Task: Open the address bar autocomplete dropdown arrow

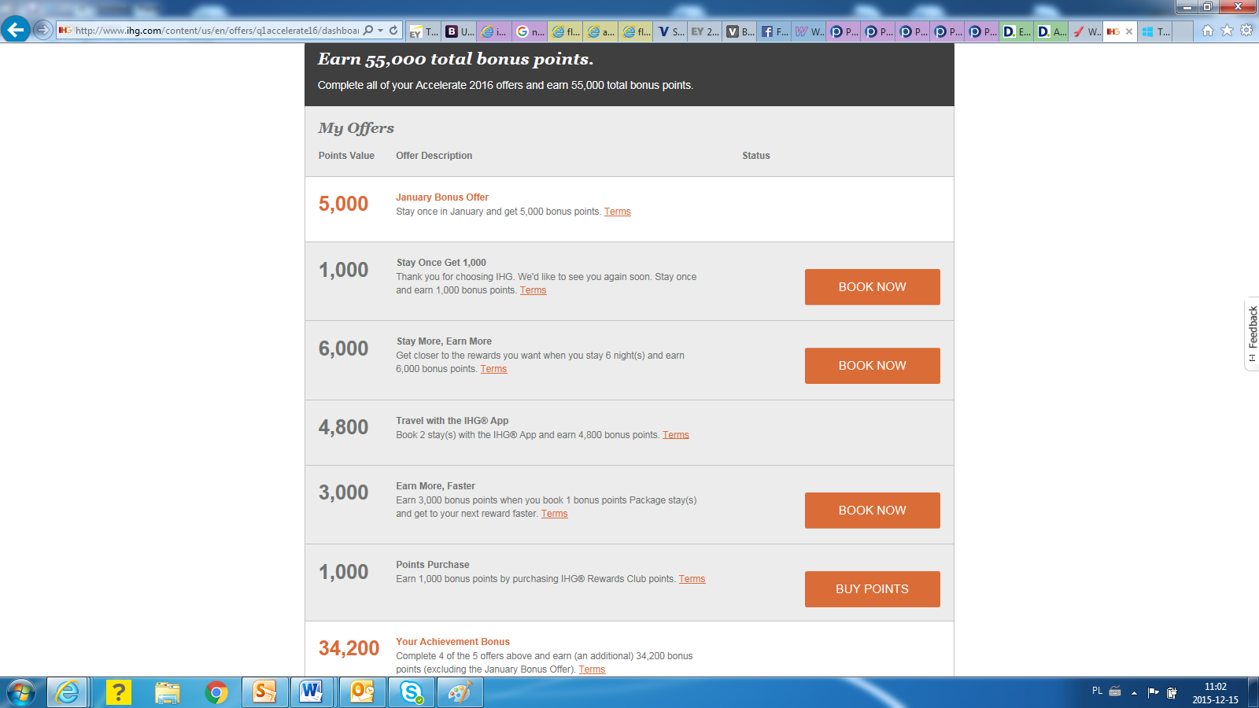Action: click(381, 31)
